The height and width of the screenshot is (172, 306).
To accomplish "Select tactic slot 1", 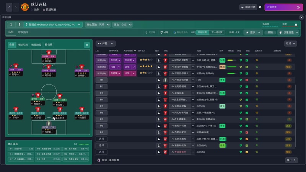I will pyautogui.click(x=11, y=24).
